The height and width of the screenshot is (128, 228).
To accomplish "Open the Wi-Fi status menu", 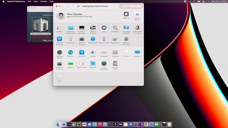I will [x=194, y=1].
